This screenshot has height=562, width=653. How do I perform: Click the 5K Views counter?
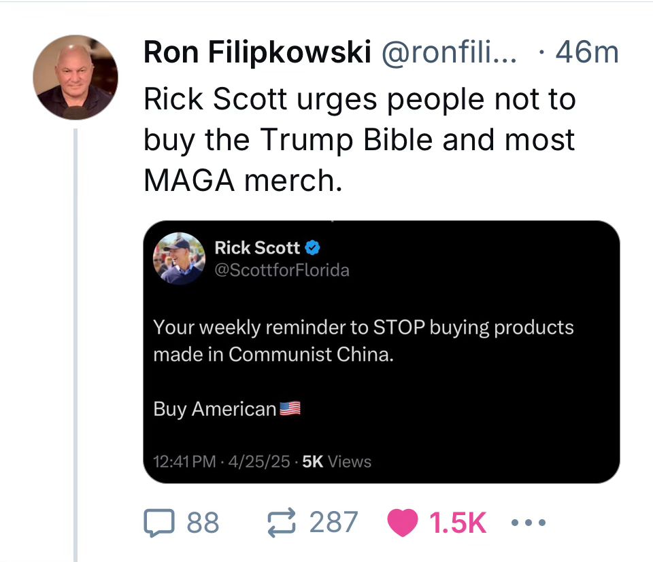tap(337, 461)
